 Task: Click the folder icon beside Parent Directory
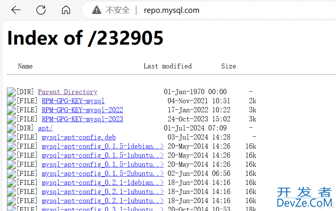[11, 92]
